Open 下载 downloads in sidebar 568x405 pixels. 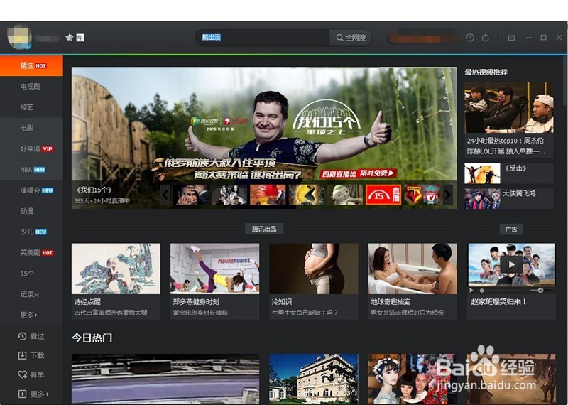[31, 355]
